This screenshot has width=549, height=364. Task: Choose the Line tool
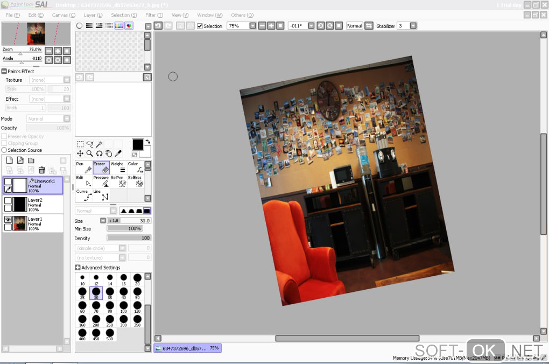coord(101,195)
